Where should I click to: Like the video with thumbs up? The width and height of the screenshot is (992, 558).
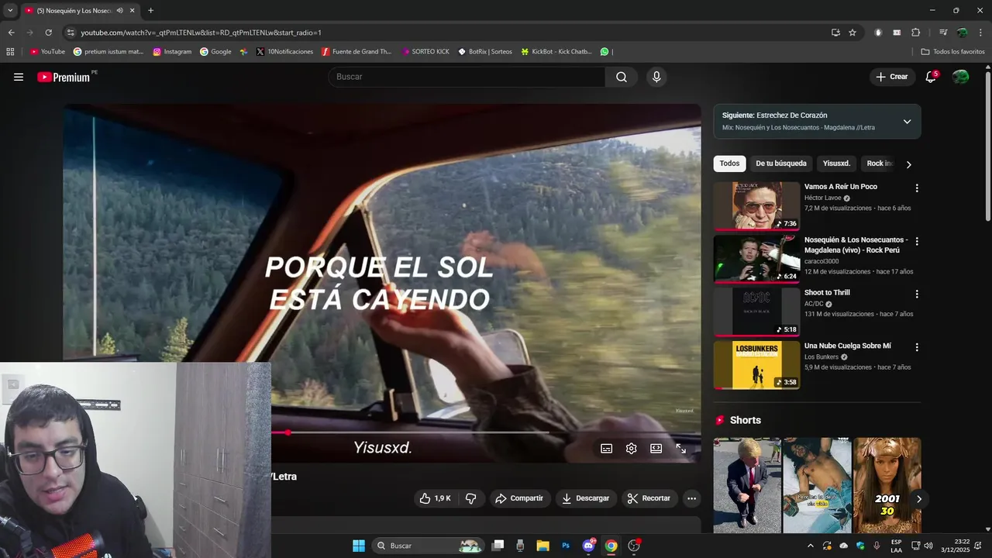pos(435,498)
